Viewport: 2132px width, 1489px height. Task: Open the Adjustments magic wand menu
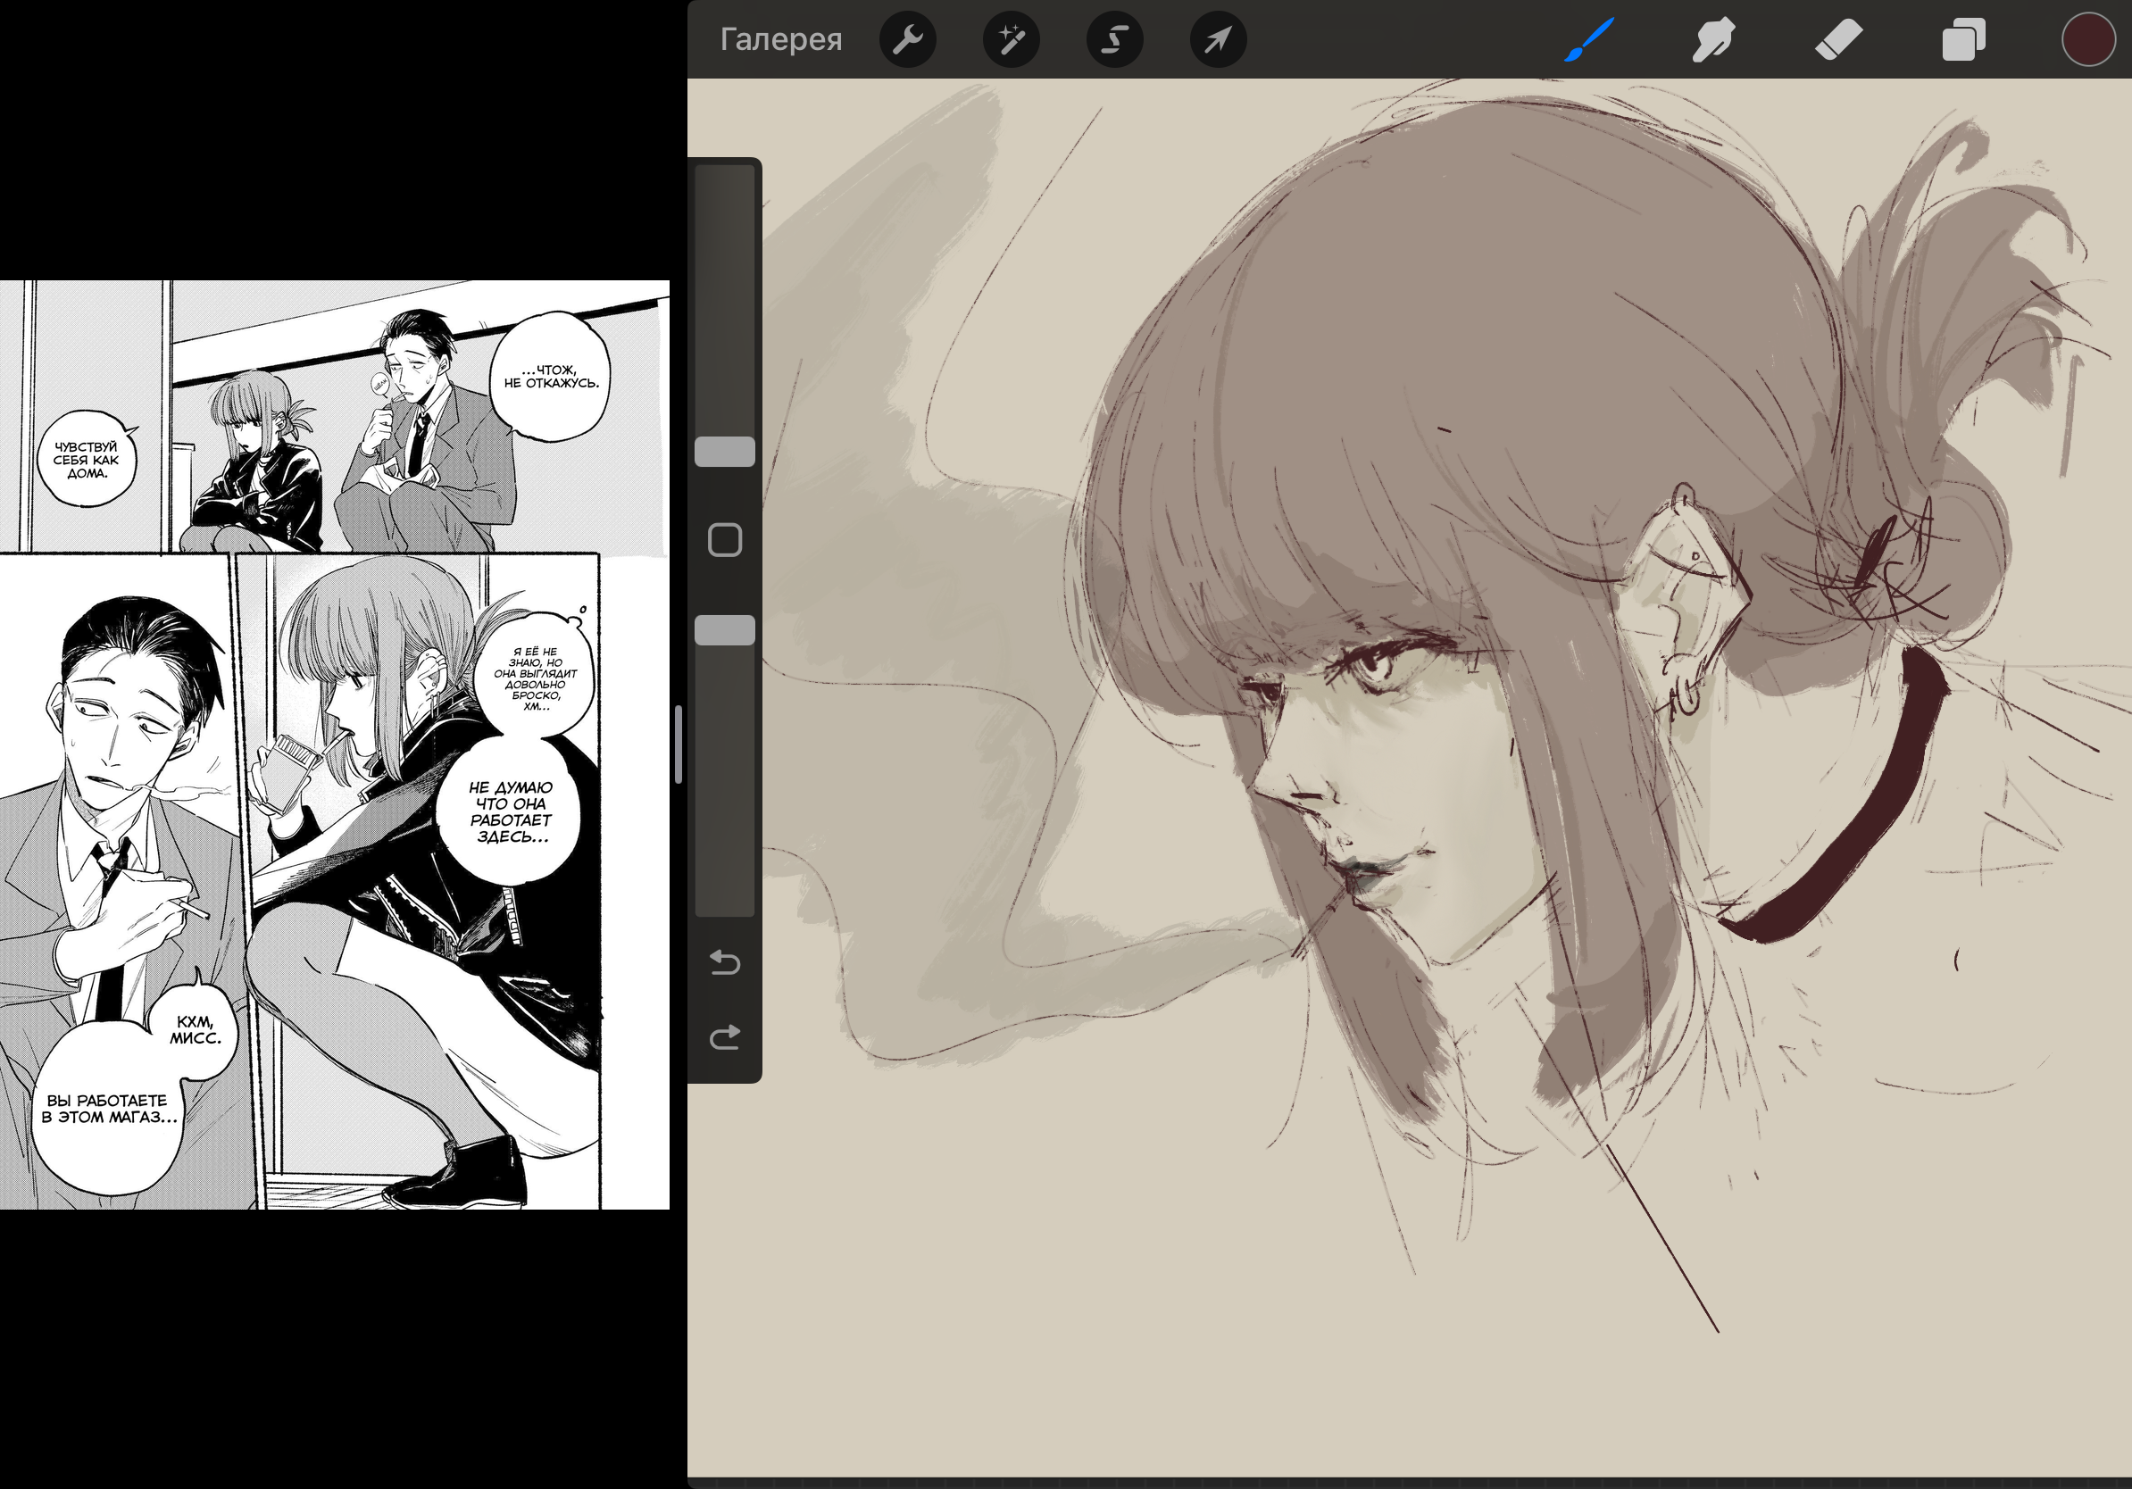click(1012, 40)
